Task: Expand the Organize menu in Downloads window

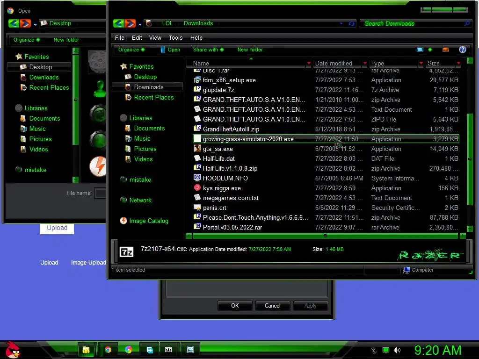Action: point(131,50)
